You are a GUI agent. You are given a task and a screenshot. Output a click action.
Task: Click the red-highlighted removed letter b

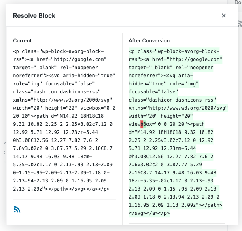[142, 124]
